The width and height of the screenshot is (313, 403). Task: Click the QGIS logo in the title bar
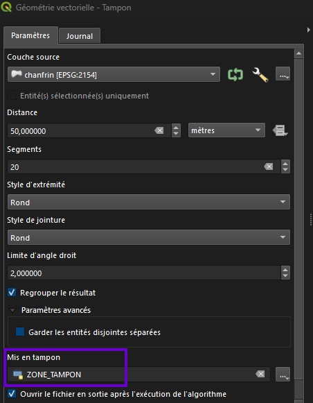click(x=6, y=7)
